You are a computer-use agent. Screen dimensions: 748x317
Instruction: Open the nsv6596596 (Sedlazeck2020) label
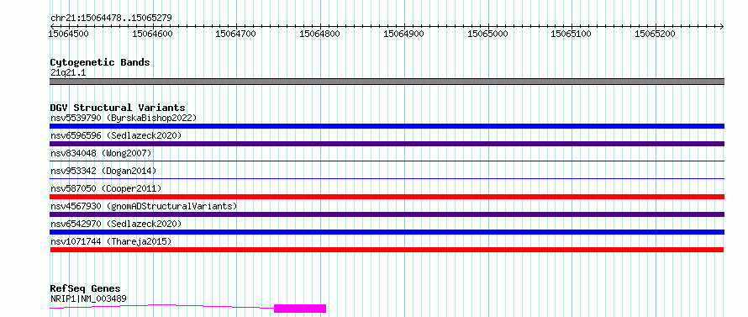tap(116, 135)
